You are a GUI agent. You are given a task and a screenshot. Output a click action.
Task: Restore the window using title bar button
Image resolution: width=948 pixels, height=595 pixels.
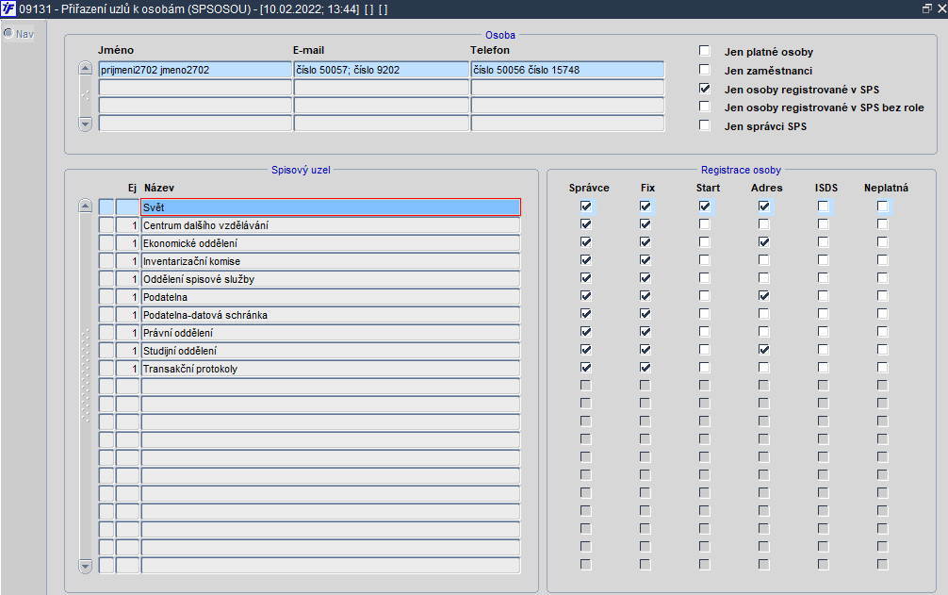point(927,8)
